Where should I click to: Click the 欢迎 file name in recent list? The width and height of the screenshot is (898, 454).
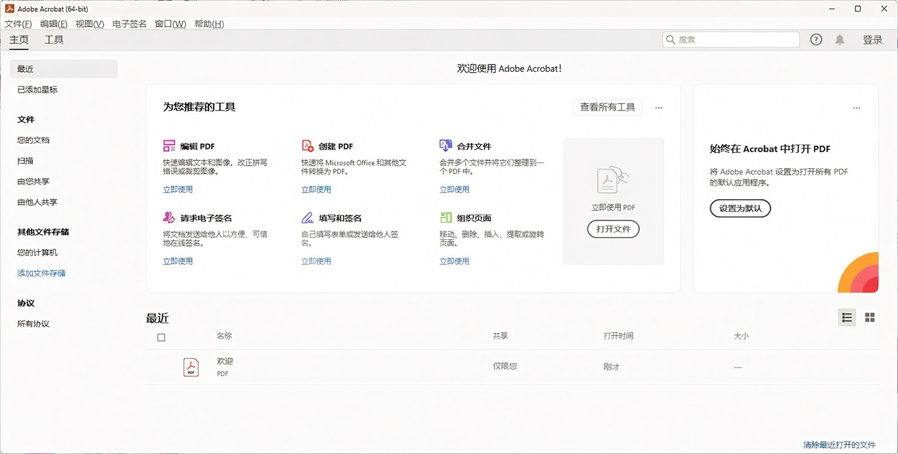click(x=224, y=361)
